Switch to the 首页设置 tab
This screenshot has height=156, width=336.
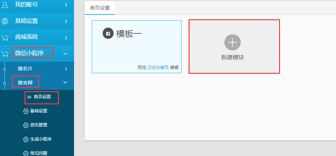point(100,8)
